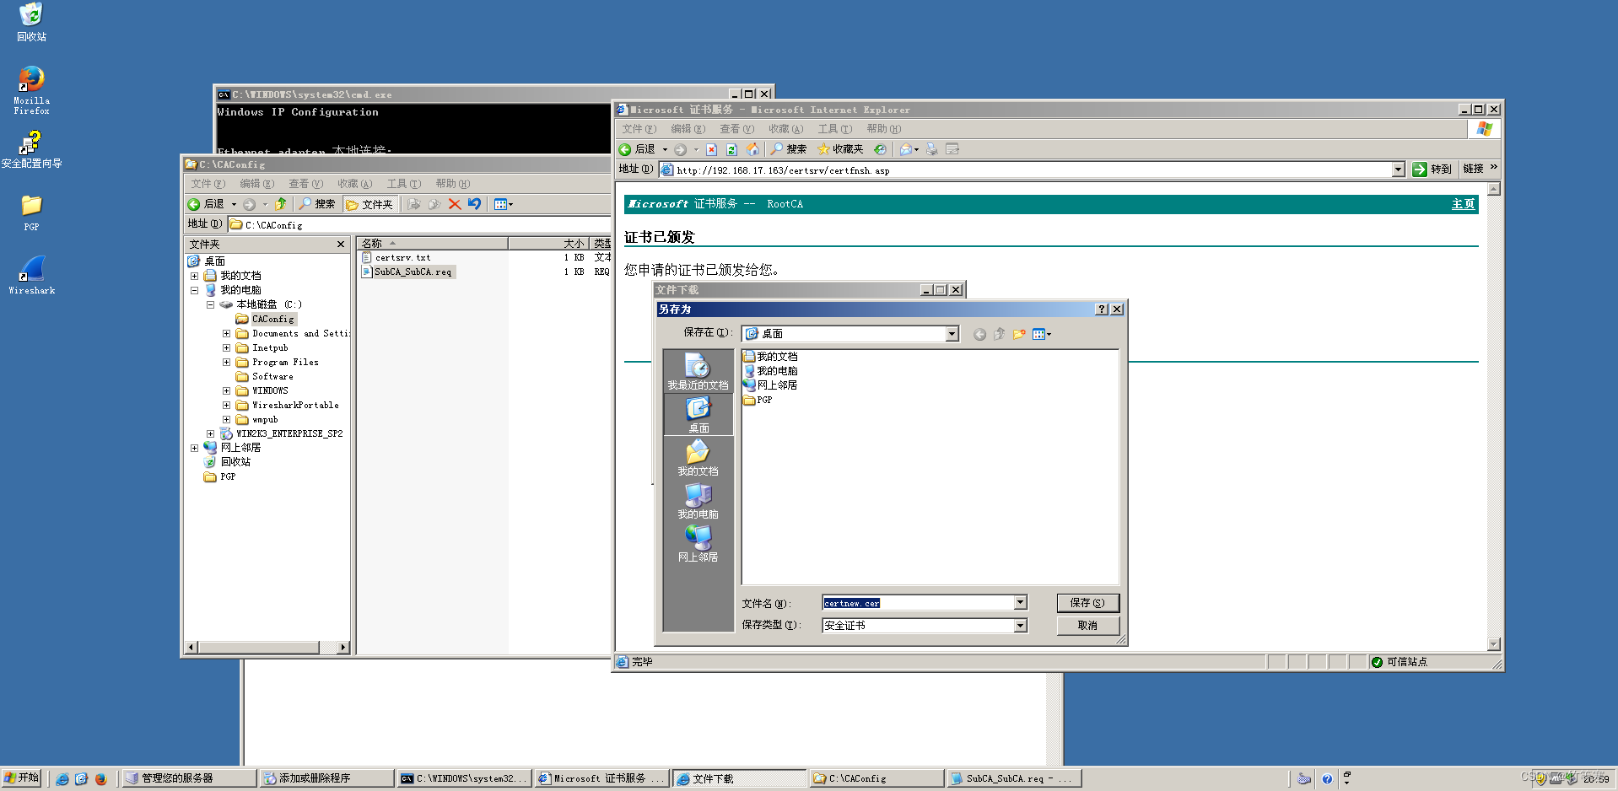The image size is (1618, 791).
Task: Open IE Edit menu
Action: pyautogui.click(x=688, y=129)
